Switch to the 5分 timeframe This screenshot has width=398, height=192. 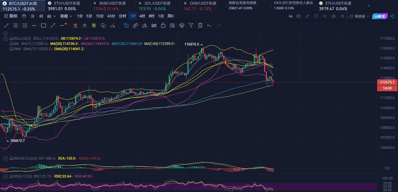[89, 16]
